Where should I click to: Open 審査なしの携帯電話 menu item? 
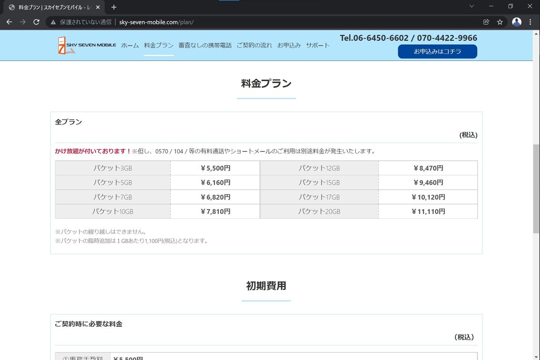point(205,45)
